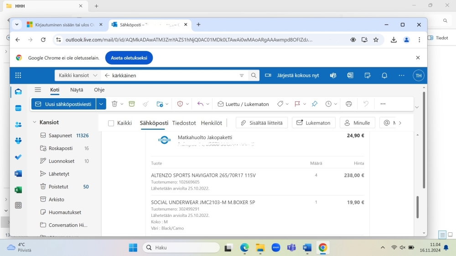Open the search filters icon
The width and height of the screenshot is (456, 256).
pos(242,75)
